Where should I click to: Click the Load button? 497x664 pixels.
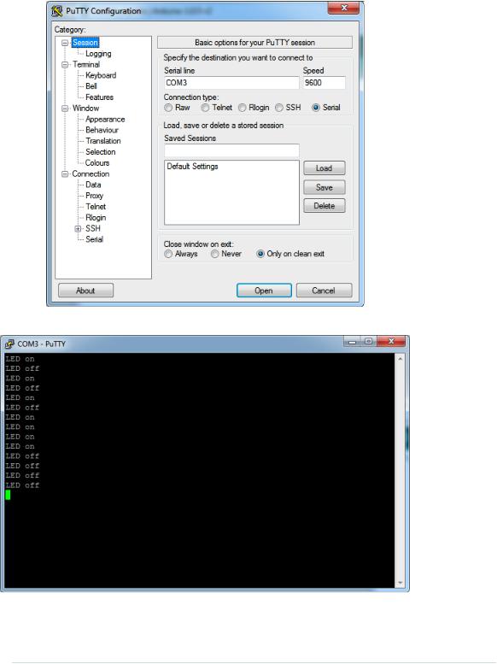(325, 168)
